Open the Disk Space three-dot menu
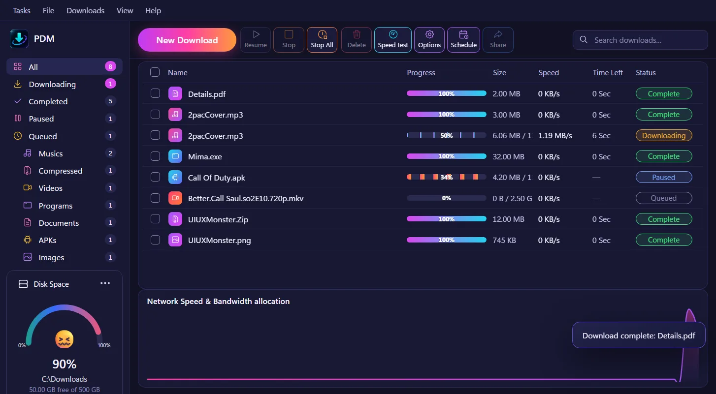The height and width of the screenshot is (394, 716). [105, 283]
